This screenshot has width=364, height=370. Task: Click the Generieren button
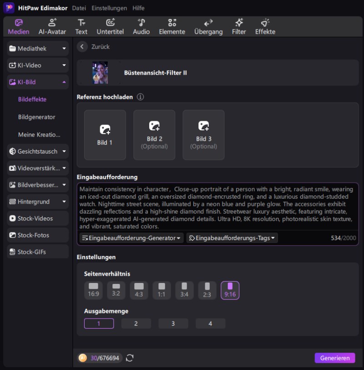(x=334, y=358)
